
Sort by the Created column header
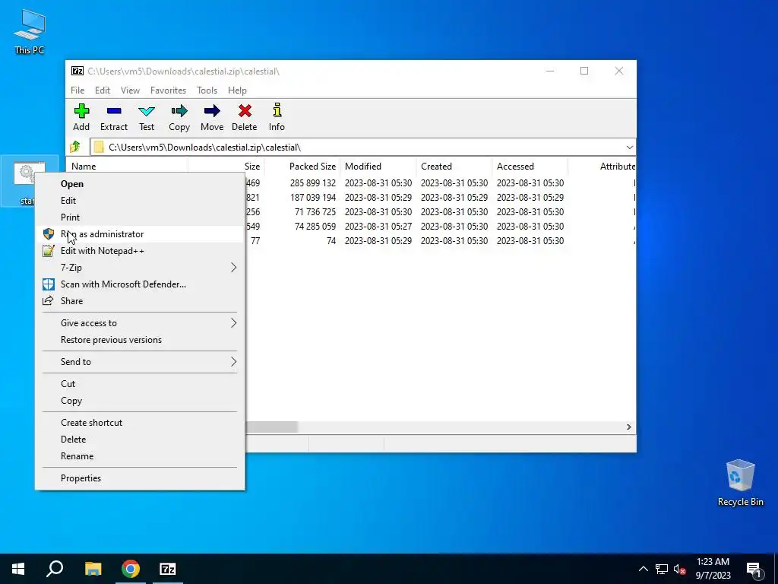coord(454,167)
